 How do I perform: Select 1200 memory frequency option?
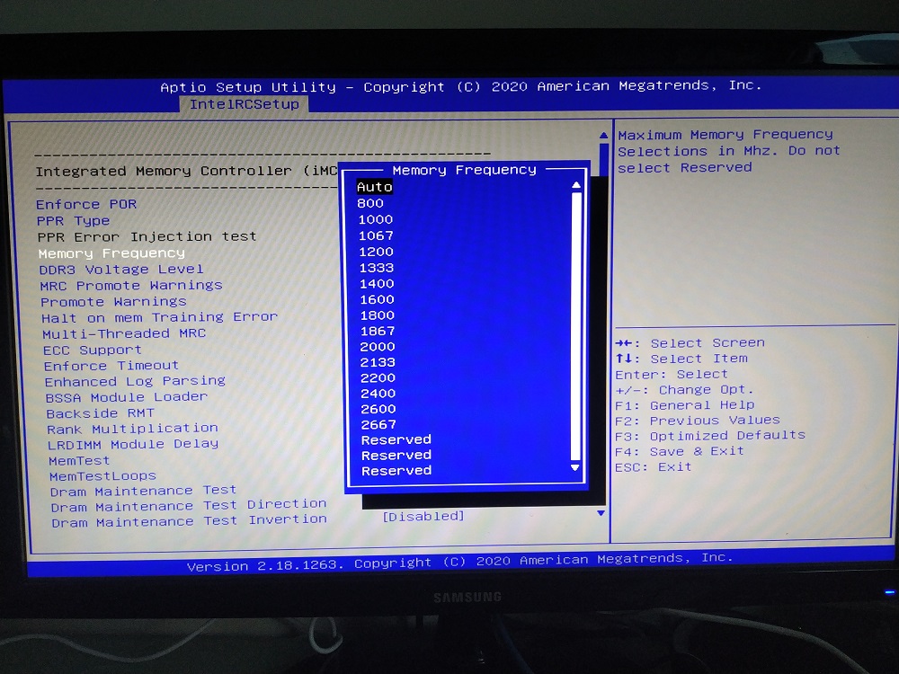376,252
